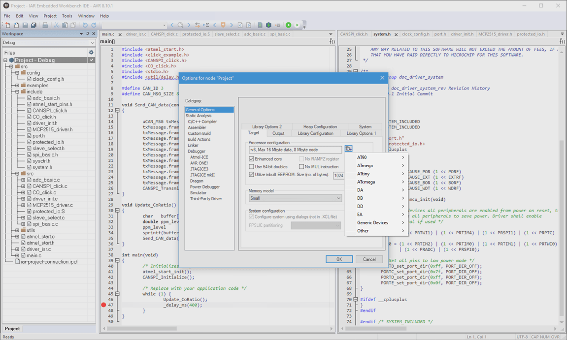Click the Redo toolbar icon
This screenshot has height=340, width=567.
pos(94,25)
